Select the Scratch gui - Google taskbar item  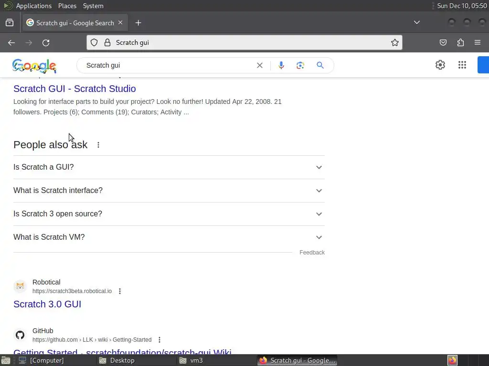coord(297,360)
